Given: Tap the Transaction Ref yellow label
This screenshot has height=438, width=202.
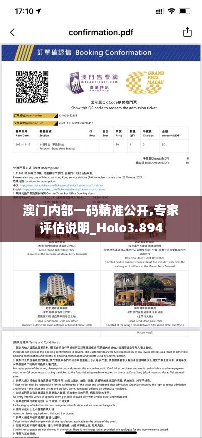Looking at the screenshot, I should 35,123.
